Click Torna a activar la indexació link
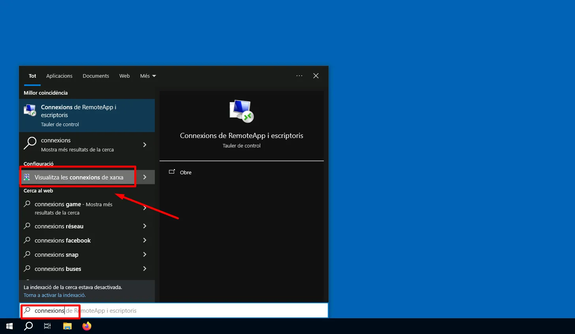 coord(54,295)
